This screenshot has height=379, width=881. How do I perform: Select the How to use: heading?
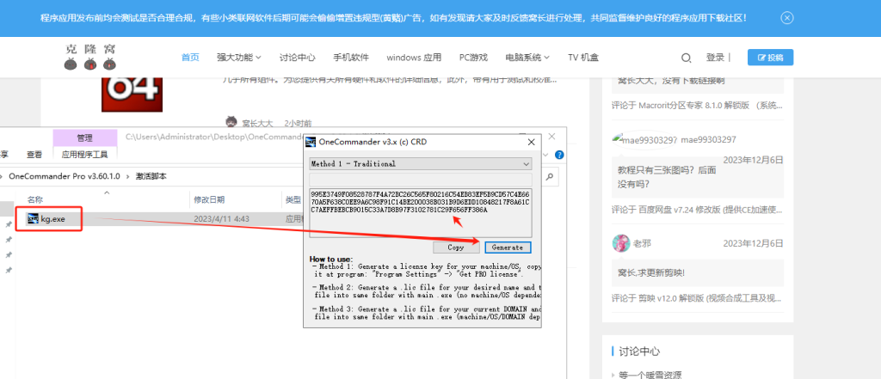pos(330,259)
